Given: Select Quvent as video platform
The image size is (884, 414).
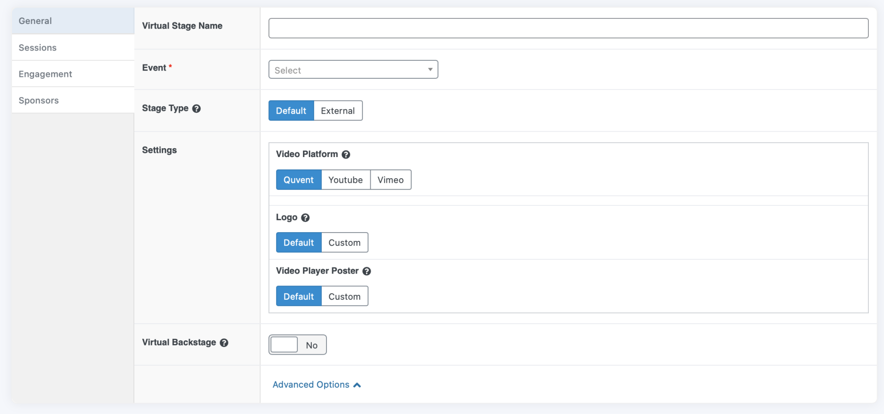Looking at the screenshot, I should 298,180.
